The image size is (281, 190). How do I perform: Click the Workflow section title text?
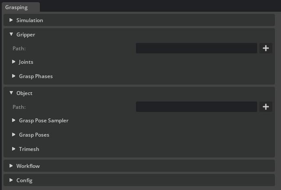pos(28,166)
